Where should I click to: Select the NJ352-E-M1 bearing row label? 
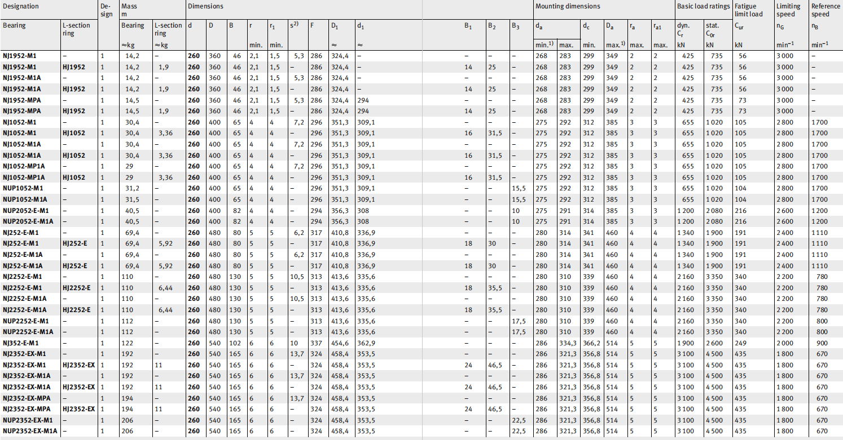tap(20, 343)
